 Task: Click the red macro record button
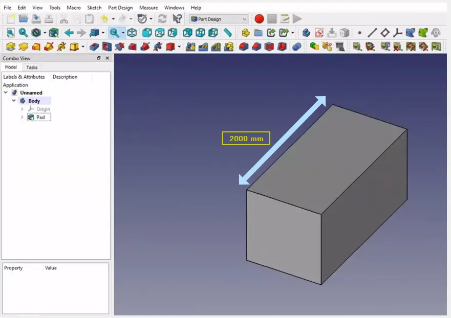point(259,19)
